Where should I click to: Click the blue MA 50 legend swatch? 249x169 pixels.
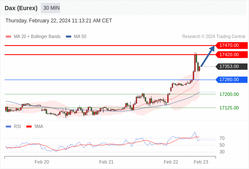[x=68, y=37]
